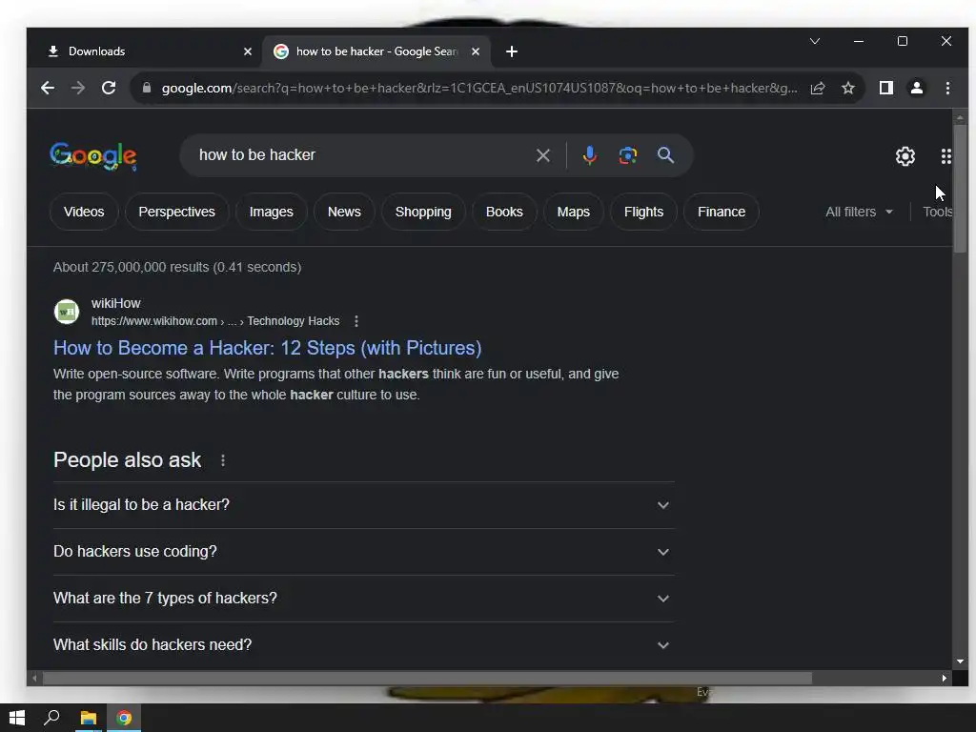This screenshot has width=976, height=732.
Task: Expand 'Is it illegal to be a hacker?'
Action: pyautogui.click(x=363, y=505)
